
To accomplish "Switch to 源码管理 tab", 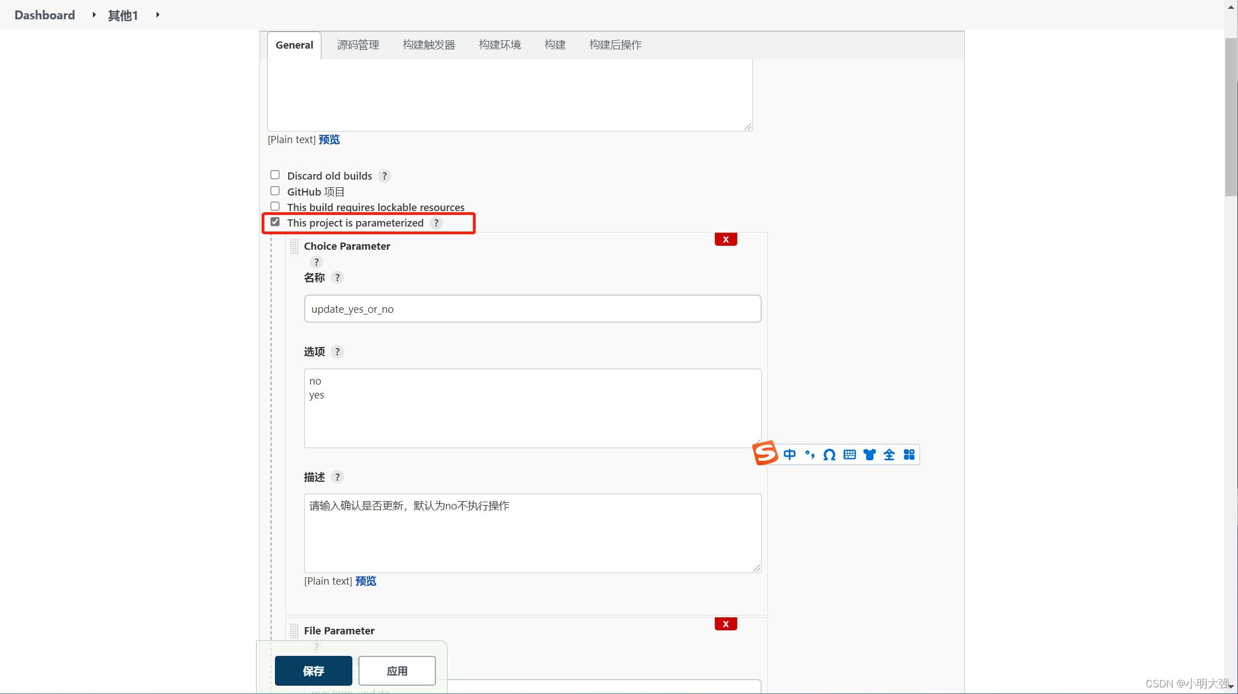I will click(x=357, y=44).
